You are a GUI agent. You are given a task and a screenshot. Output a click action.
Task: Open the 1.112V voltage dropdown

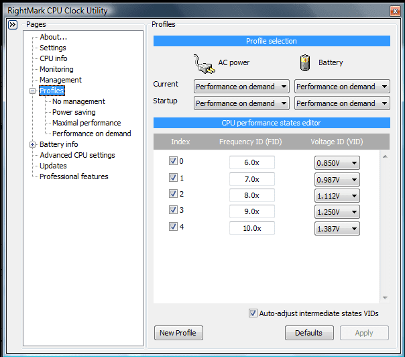[x=337, y=196]
